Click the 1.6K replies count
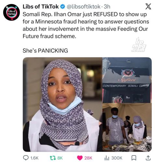Screen dimensions: 155x163 (34, 158)
